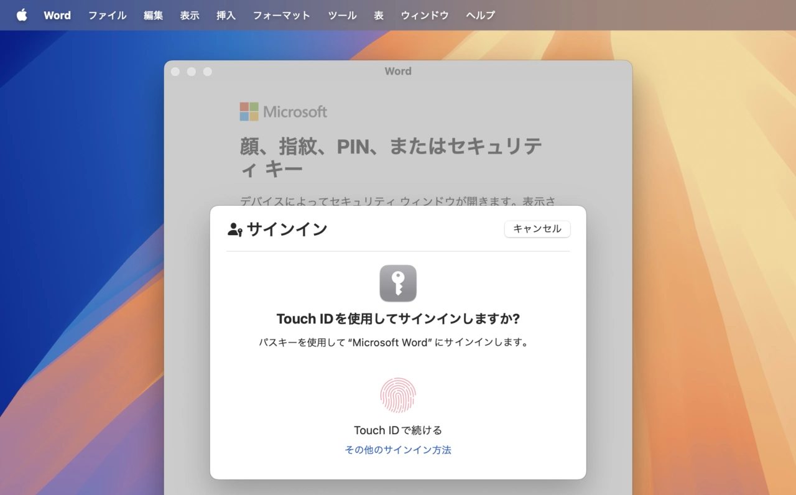Open the フォーマット menu
796x495 pixels.
point(281,15)
